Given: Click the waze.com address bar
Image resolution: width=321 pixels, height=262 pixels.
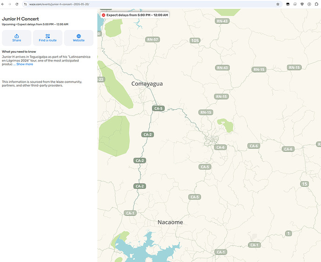Looking at the screenshot, I should (x=152, y=4).
